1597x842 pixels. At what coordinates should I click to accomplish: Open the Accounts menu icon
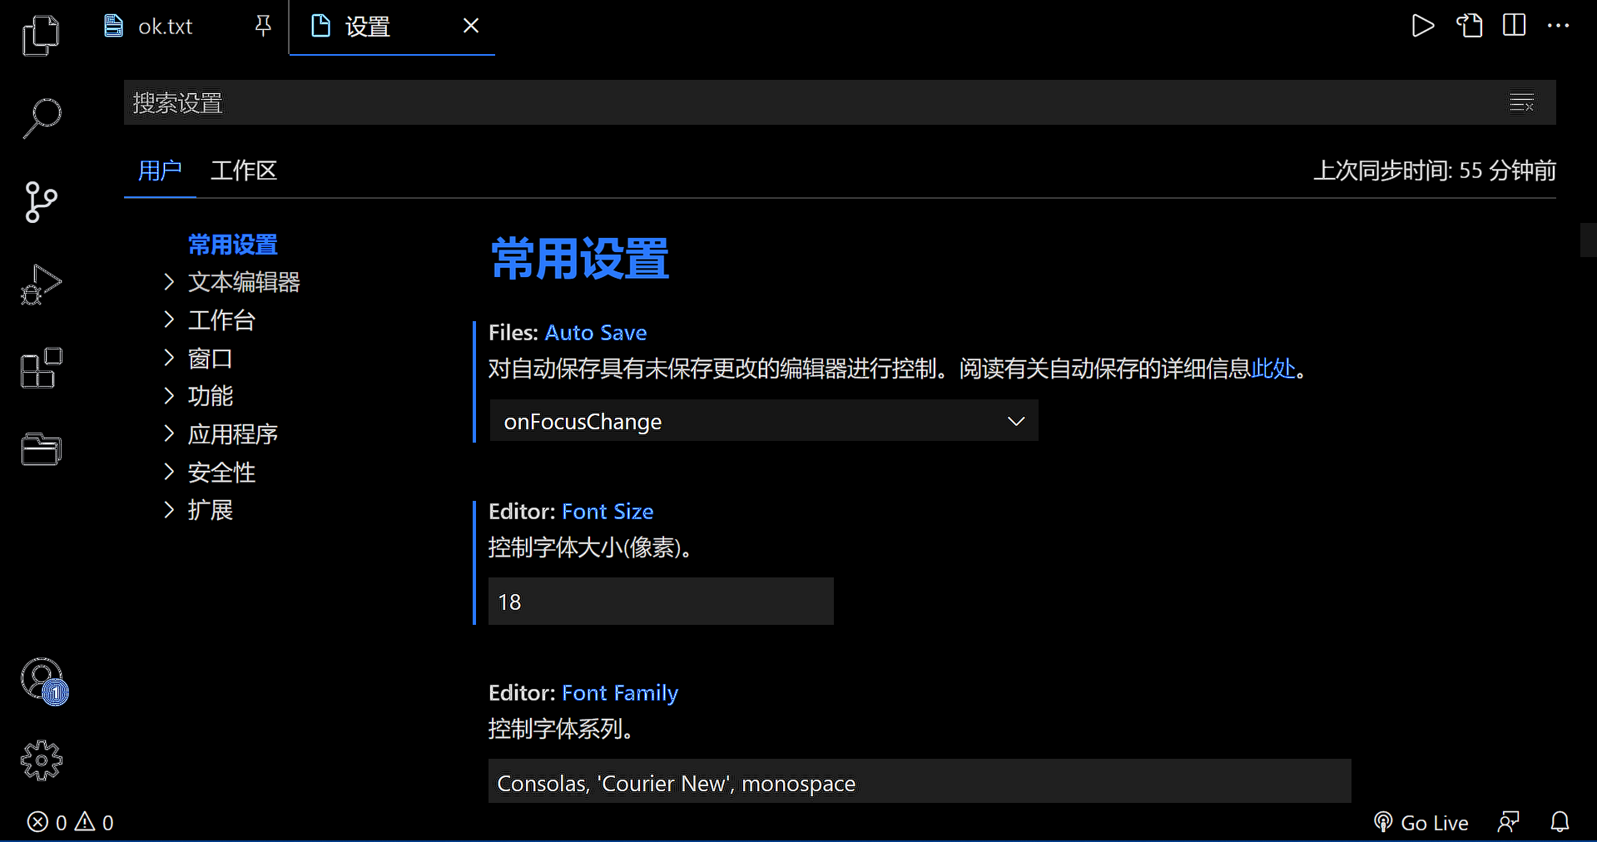pyautogui.click(x=43, y=681)
